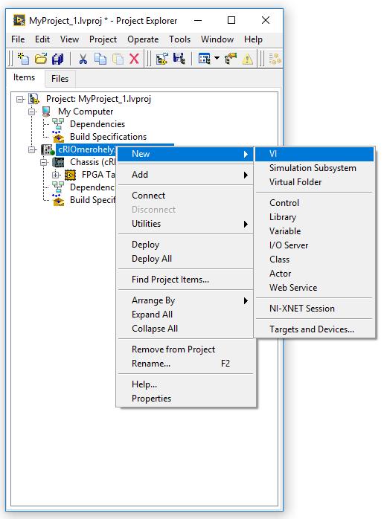The width and height of the screenshot is (384, 519).
Task: Click the Cut scissors icon
Action: [83, 59]
